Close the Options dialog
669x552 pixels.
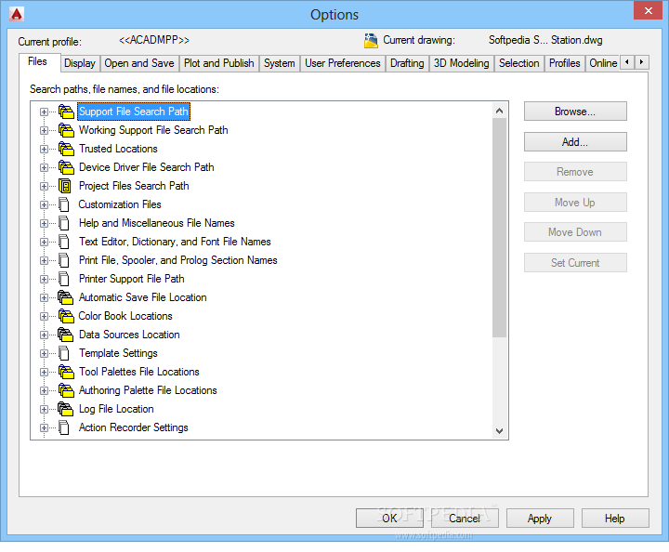pyautogui.click(x=648, y=10)
